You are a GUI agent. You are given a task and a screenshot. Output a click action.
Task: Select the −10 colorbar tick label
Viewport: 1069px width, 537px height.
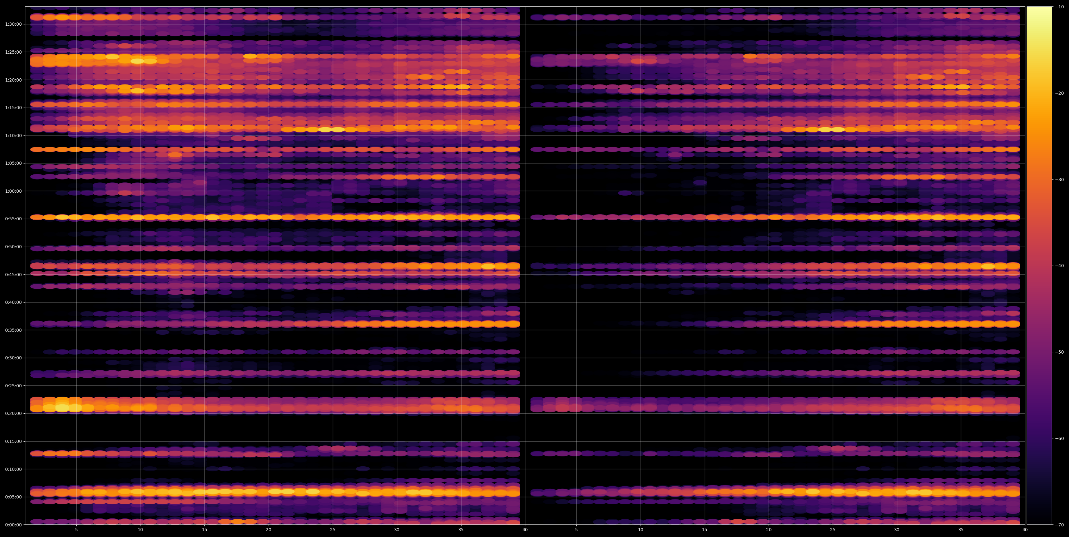click(x=1059, y=7)
